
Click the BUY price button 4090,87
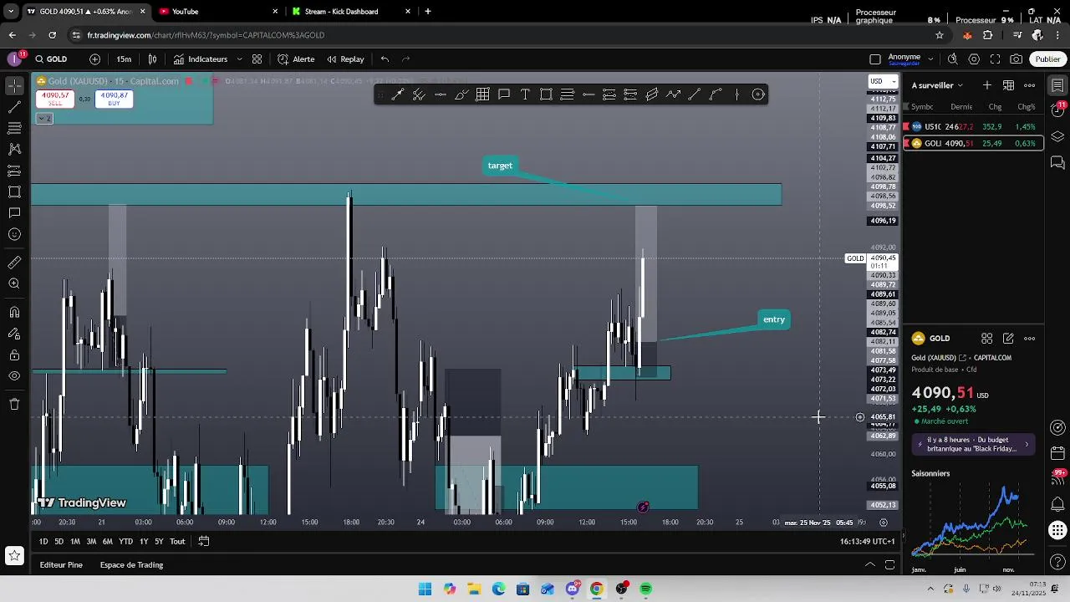pos(114,98)
